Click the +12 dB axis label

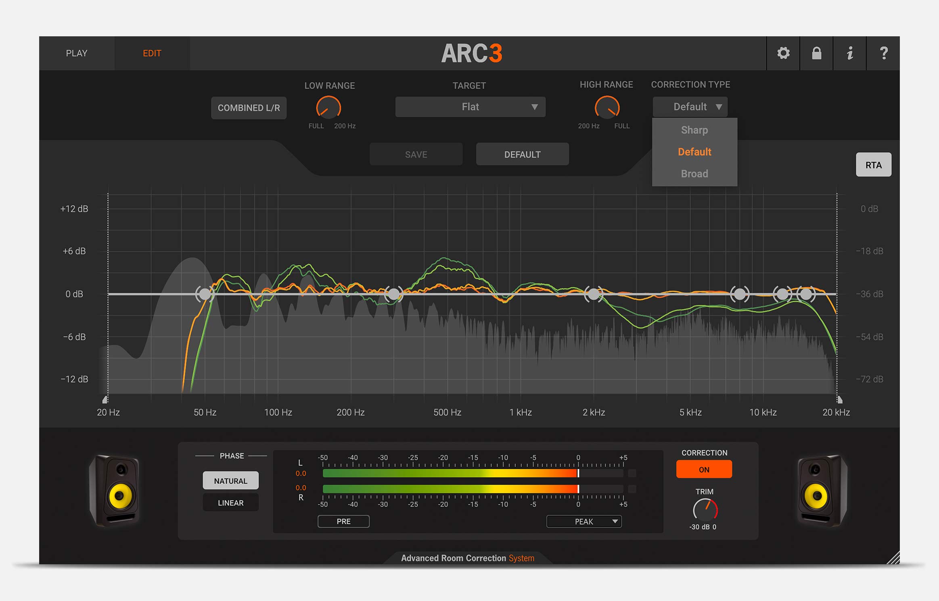[x=74, y=209]
